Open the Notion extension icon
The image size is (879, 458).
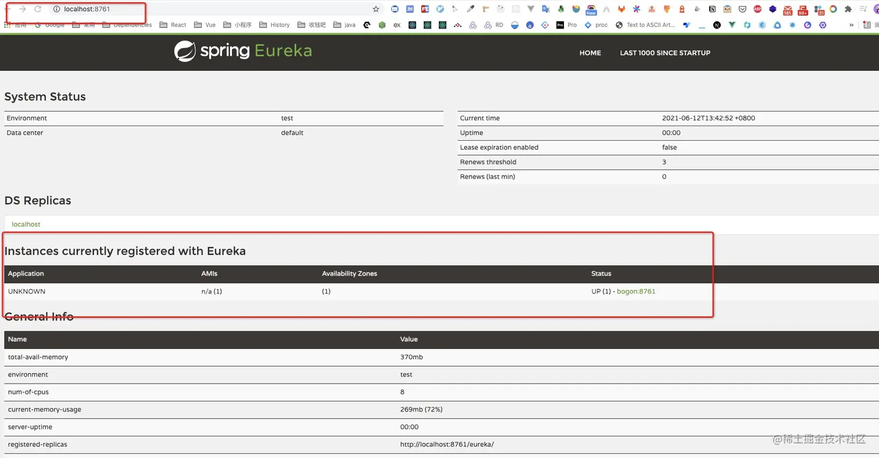pyautogui.click(x=712, y=9)
